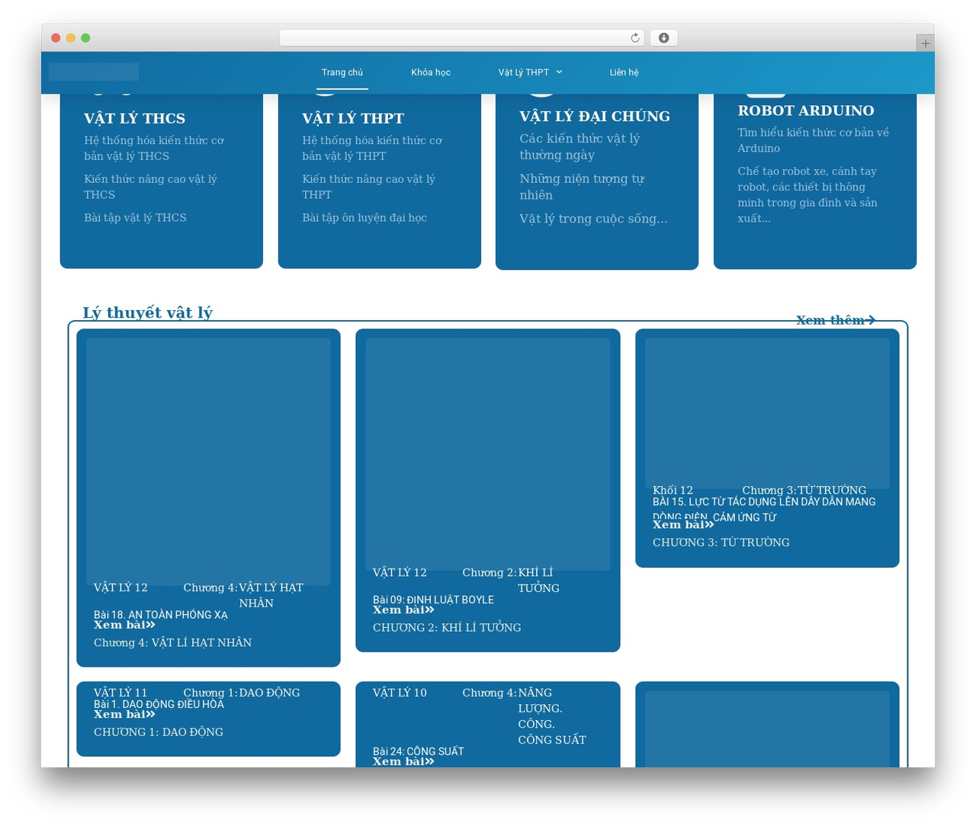The height and width of the screenshot is (826, 976).
Task: Click the text 'Tìm hiểu kiến thức cơ bản về Arduino'
Action: (x=813, y=140)
